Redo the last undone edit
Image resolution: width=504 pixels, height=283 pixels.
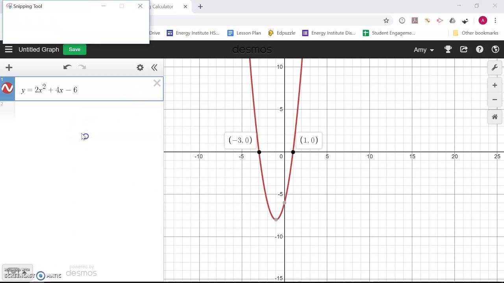(82, 67)
